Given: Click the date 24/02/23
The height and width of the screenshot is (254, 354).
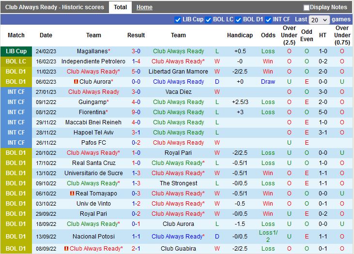Looking at the screenshot, I should [46, 51].
